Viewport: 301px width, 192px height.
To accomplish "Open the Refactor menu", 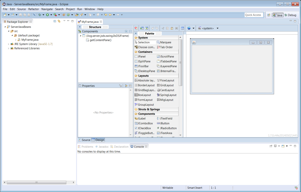I will (x=34, y=9).
